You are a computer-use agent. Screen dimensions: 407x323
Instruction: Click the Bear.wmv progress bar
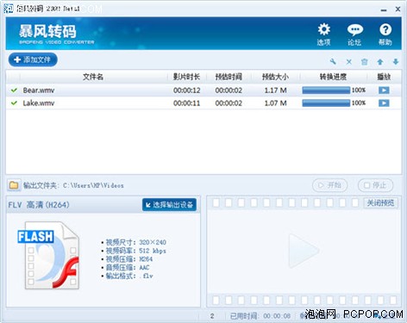326,90
